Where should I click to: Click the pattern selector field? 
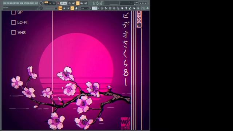click(x=95, y=8)
